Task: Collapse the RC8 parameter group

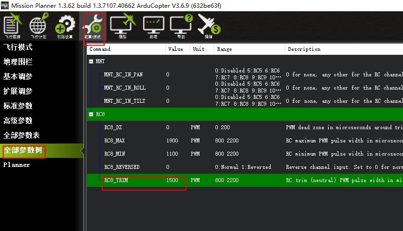Action: (91, 114)
